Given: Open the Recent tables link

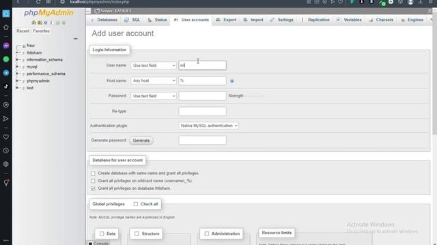Looking at the screenshot, I should 23,31.
